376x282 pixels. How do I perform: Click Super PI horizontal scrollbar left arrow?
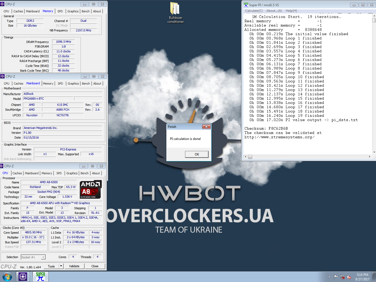(x=245, y=157)
